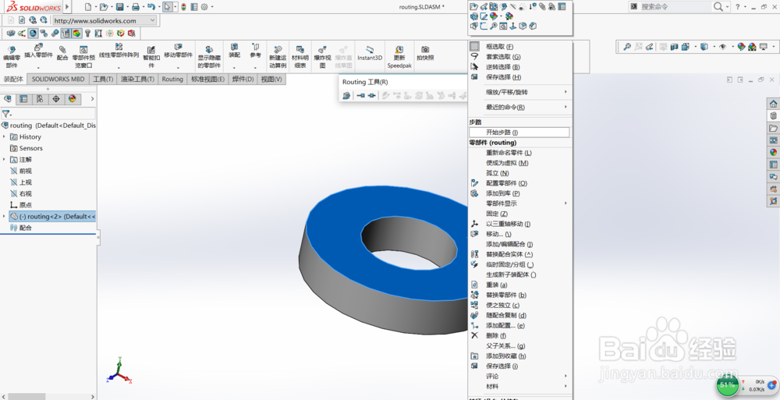780x400 pixels.
Task: Select the 配合 mates folder in tree
Action: 26,228
